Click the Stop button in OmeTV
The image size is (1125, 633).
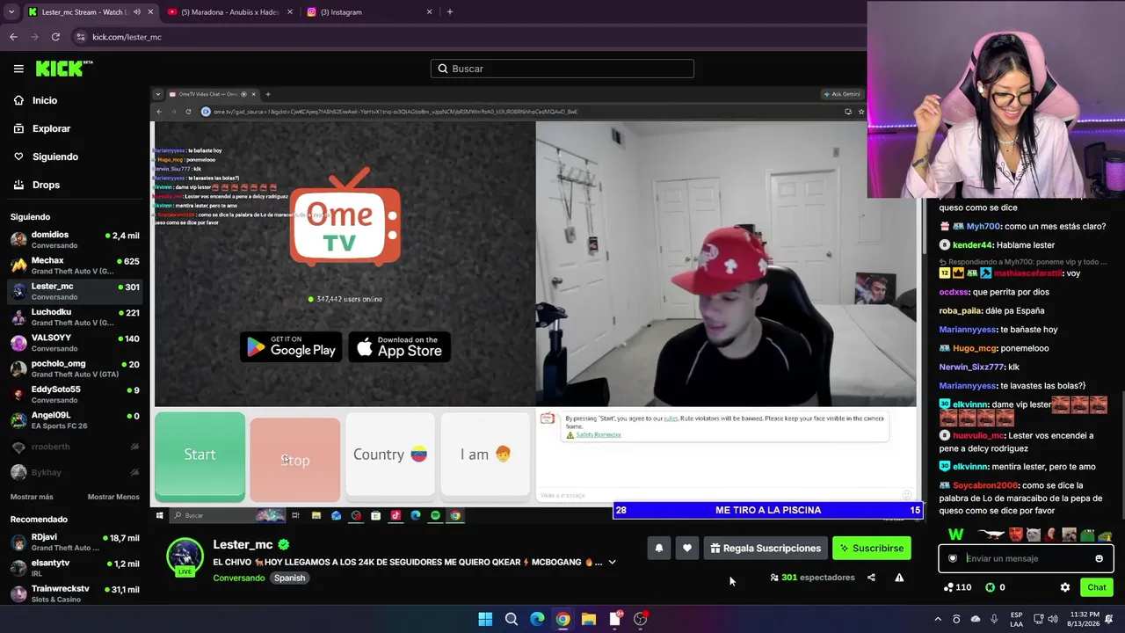[x=295, y=460]
